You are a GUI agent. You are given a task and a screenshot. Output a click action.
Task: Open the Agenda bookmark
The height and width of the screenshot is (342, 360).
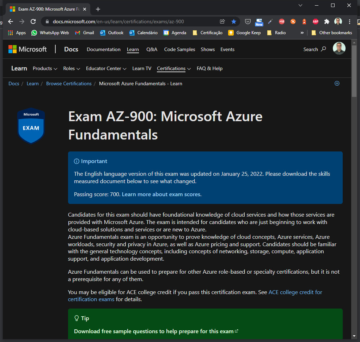click(175, 33)
